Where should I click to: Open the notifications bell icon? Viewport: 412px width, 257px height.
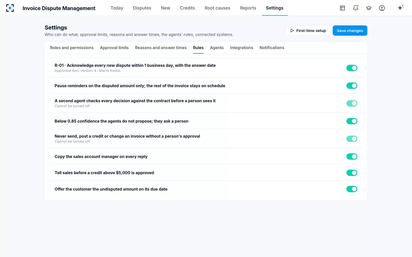[356, 8]
